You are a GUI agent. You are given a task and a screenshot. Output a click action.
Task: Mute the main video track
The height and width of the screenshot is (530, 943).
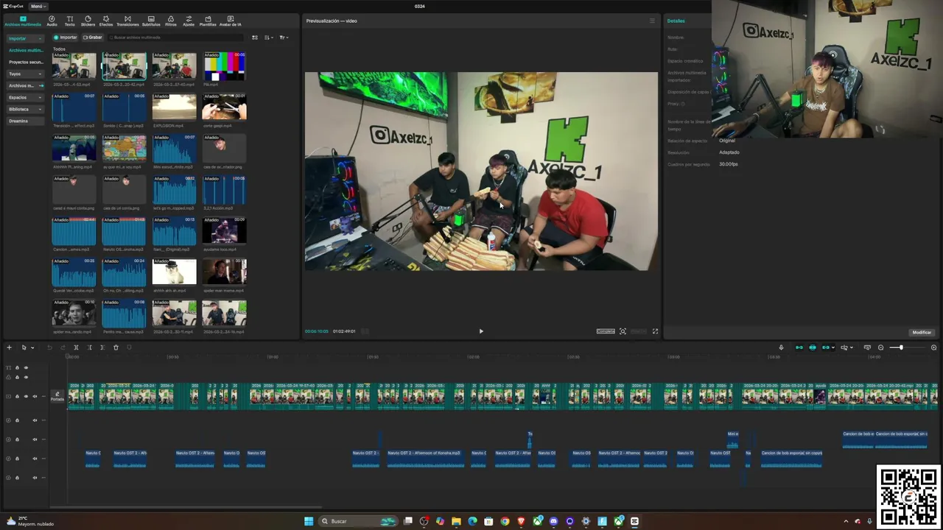tap(35, 396)
